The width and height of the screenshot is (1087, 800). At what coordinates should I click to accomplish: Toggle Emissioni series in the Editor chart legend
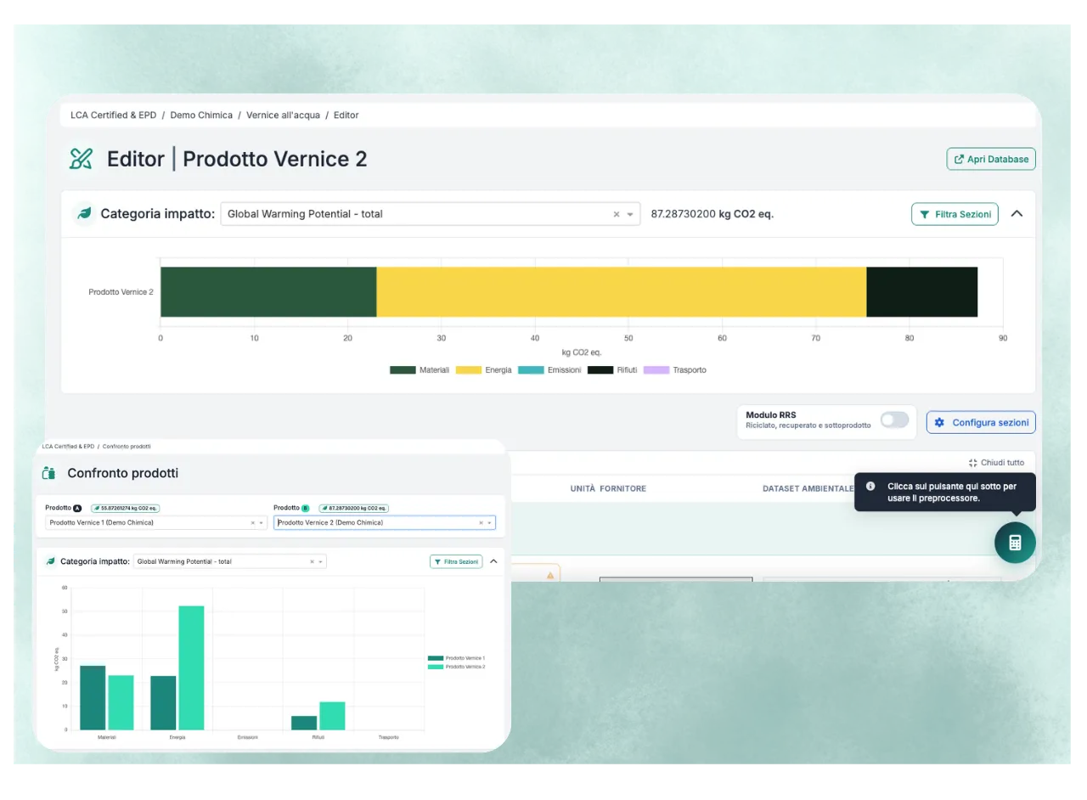549,370
